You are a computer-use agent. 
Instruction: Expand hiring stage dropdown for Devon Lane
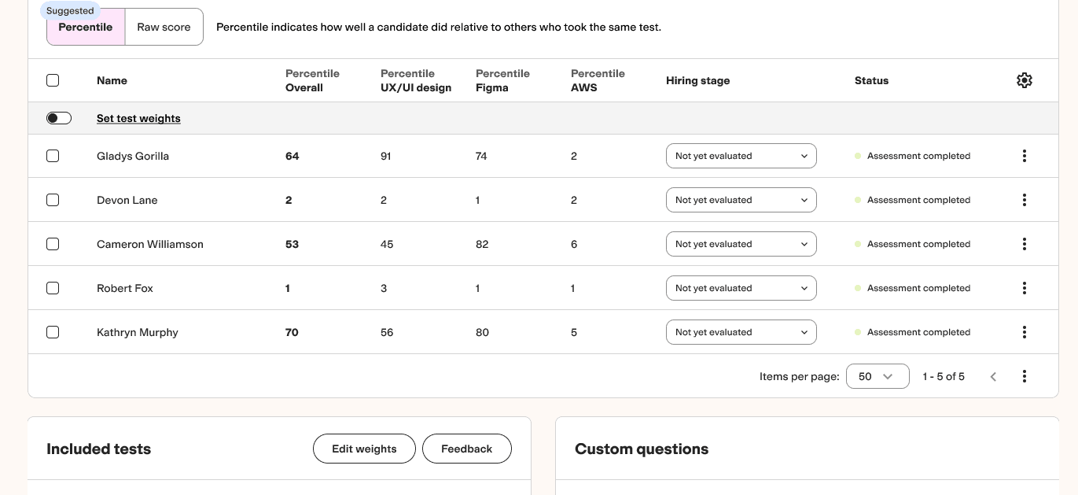click(x=741, y=200)
